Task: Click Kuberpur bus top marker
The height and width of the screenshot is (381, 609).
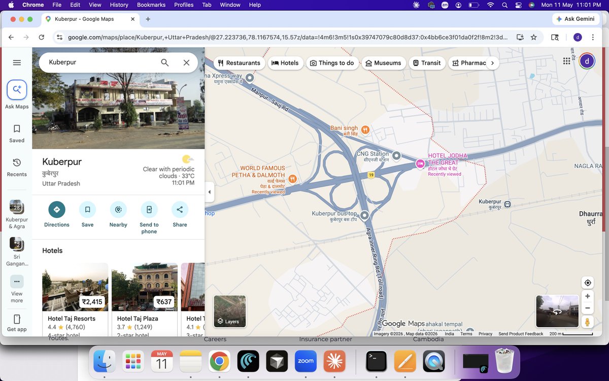Action: click(364, 215)
